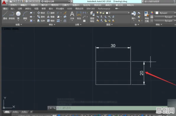176x116 pixels.
Task: Click the Layer Freeze icon in layer panel
Action: (105, 17)
